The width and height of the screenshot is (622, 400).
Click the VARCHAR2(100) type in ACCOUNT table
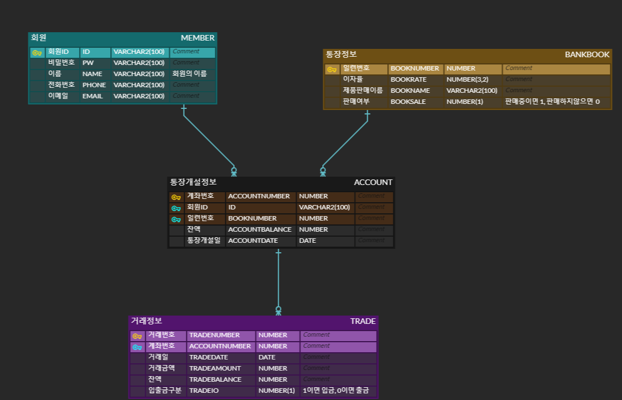pyautogui.click(x=324, y=207)
